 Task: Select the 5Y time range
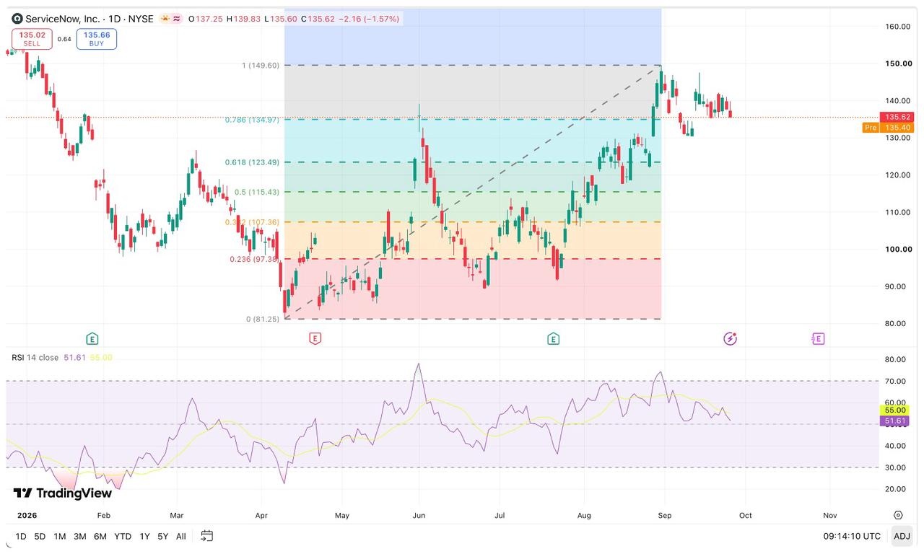163,536
